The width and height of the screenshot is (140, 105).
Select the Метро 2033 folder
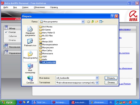pos(46,42)
